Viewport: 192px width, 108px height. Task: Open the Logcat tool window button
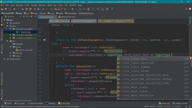(x=19, y=103)
